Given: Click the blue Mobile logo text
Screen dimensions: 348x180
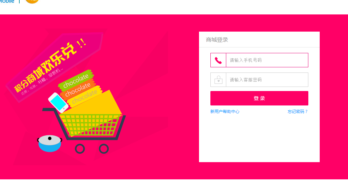Looking at the screenshot, I should (7, 2).
